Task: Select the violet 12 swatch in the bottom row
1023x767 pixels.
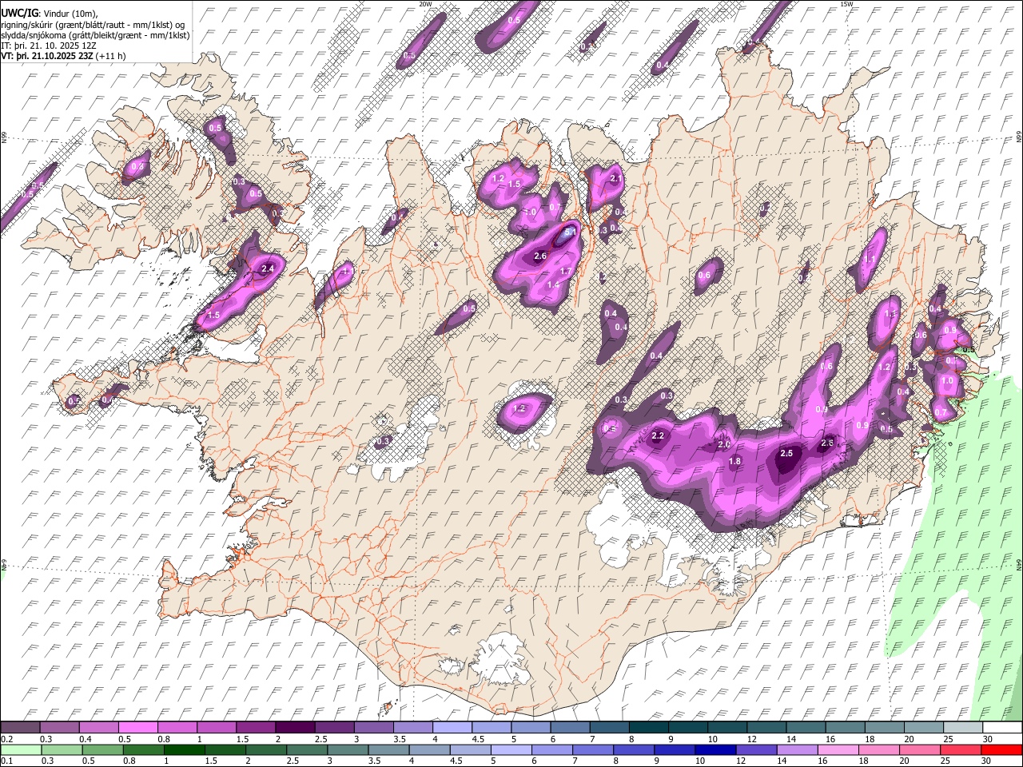Action: [755, 749]
